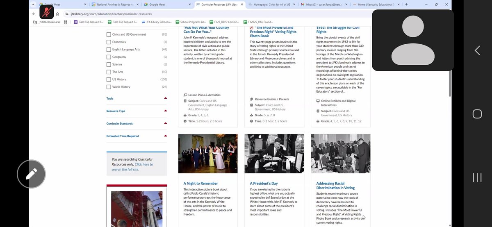
Task: Open the Voting Rights Photo Book link
Action: tap(273, 32)
